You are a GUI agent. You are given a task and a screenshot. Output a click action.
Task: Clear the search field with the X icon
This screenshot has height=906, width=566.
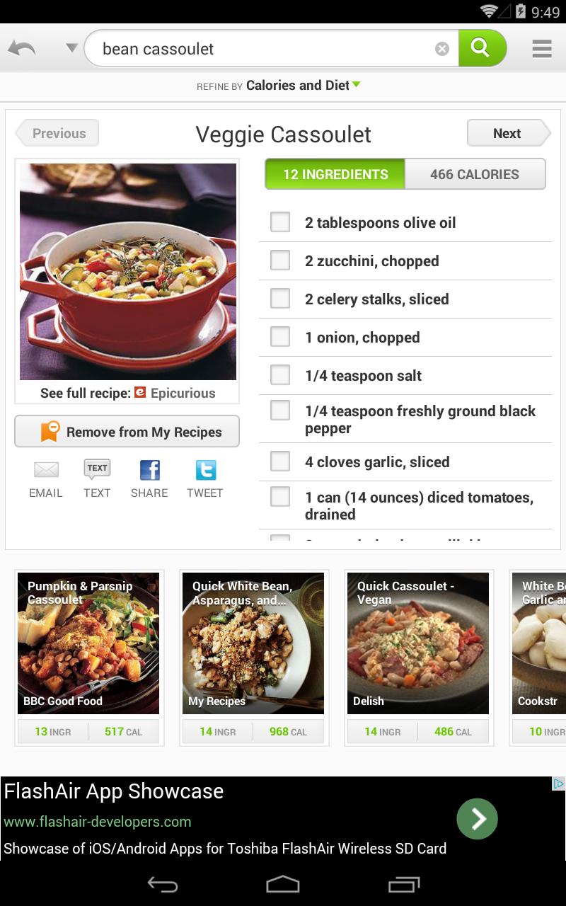tap(442, 49)
